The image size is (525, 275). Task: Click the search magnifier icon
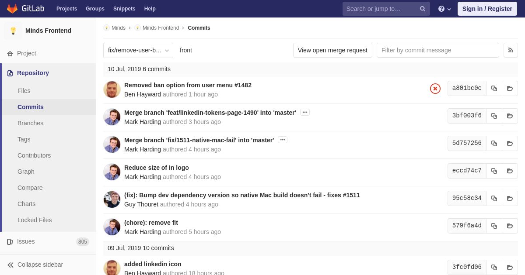point(423,9)
